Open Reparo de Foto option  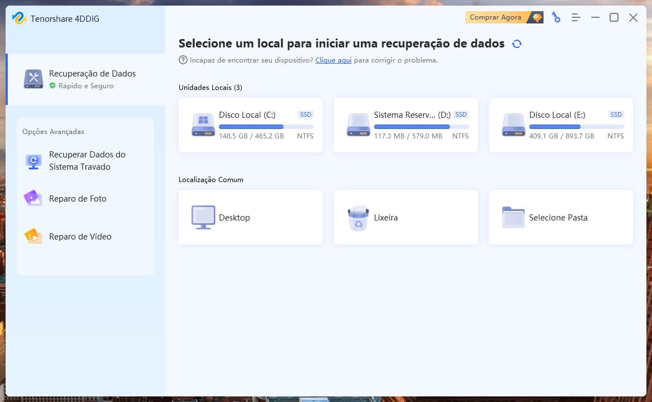(85, 199)
